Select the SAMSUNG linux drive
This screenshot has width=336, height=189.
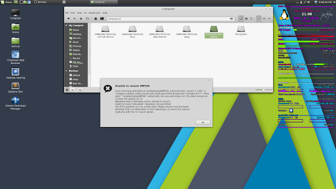(132, 32)
